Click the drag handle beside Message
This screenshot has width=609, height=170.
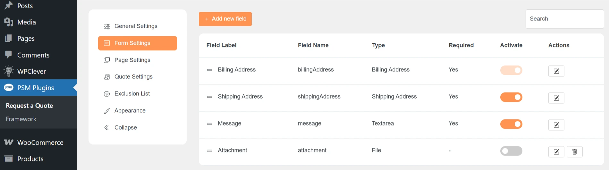(x=209, y=124)
